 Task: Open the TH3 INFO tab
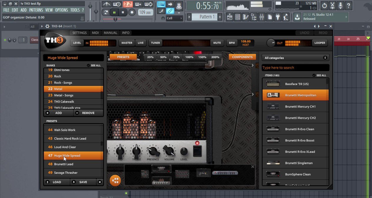click(126, 33)
